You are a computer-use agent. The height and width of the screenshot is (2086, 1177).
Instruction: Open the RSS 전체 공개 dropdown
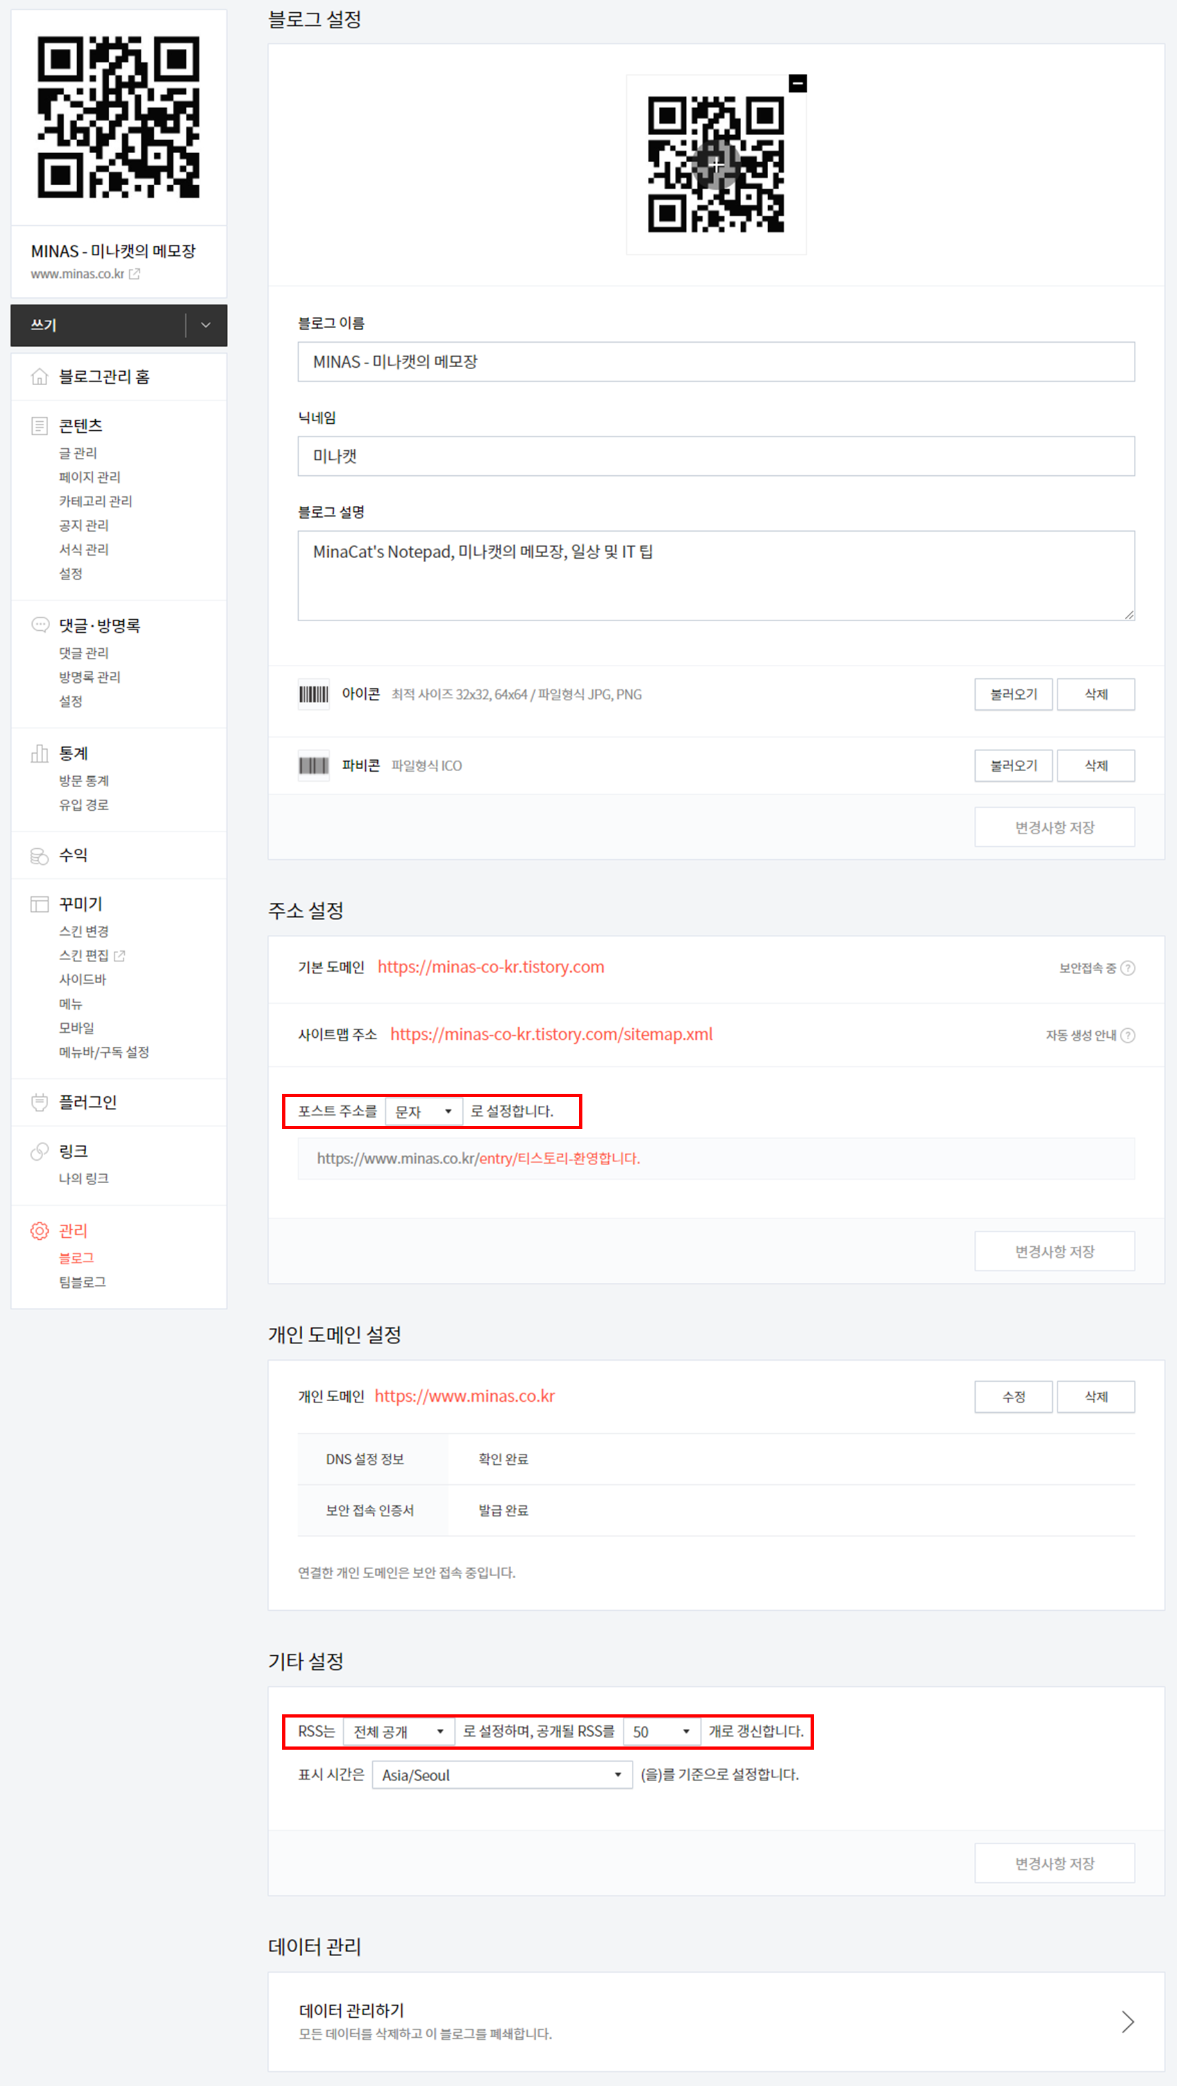399,1731
